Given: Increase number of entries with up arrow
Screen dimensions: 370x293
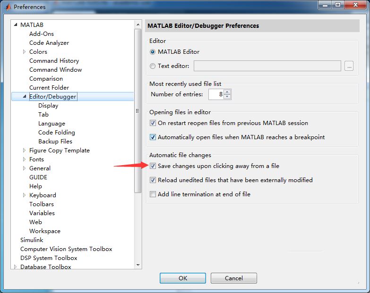Looking at the screenshot, I should pos(227,92).
